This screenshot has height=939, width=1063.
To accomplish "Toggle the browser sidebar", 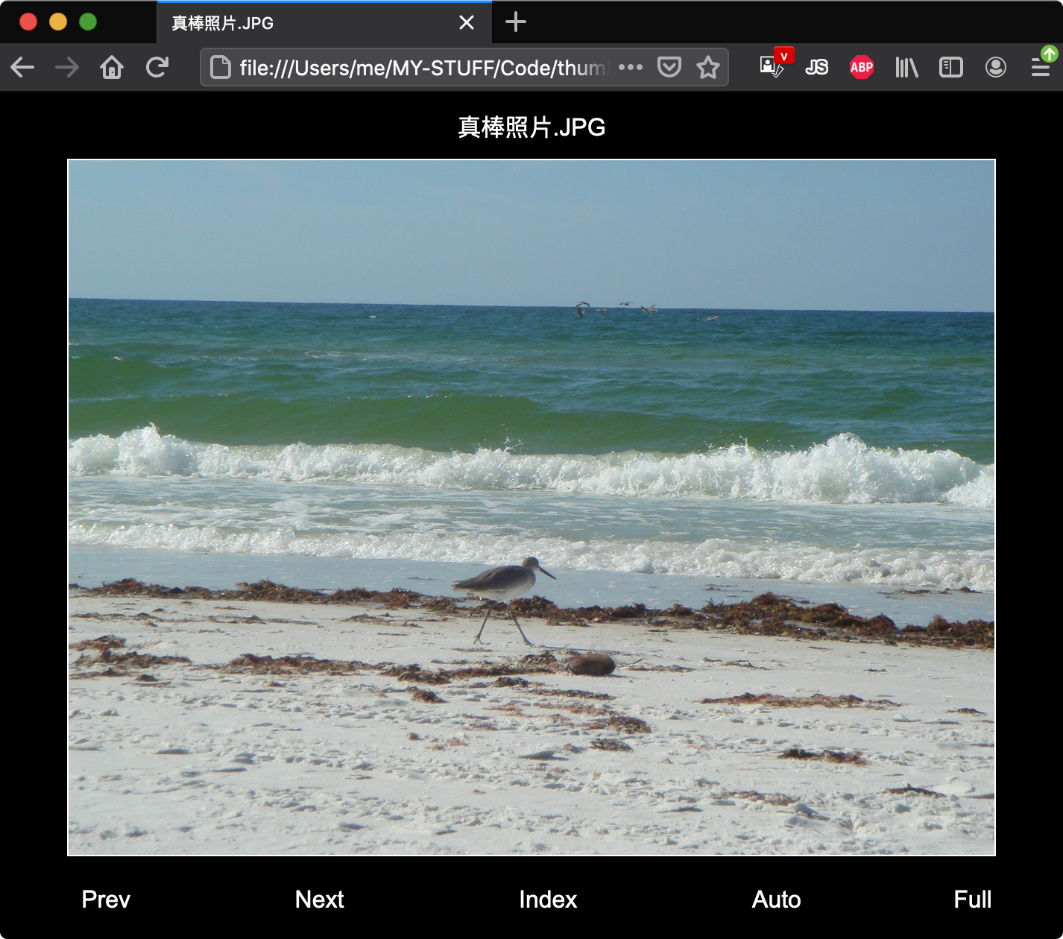I will (951, 68).
